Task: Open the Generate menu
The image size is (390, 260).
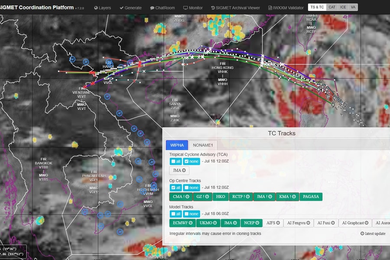Action: 130,7
